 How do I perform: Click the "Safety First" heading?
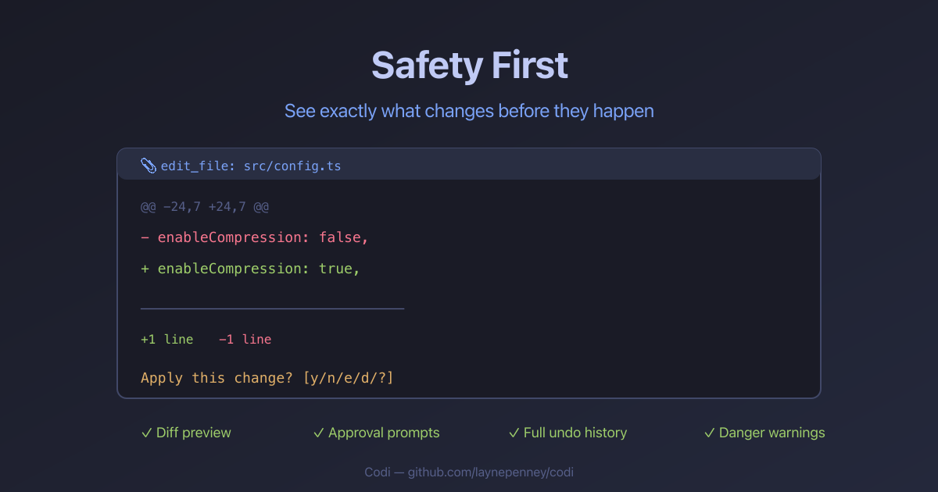[x=469, y=65]
